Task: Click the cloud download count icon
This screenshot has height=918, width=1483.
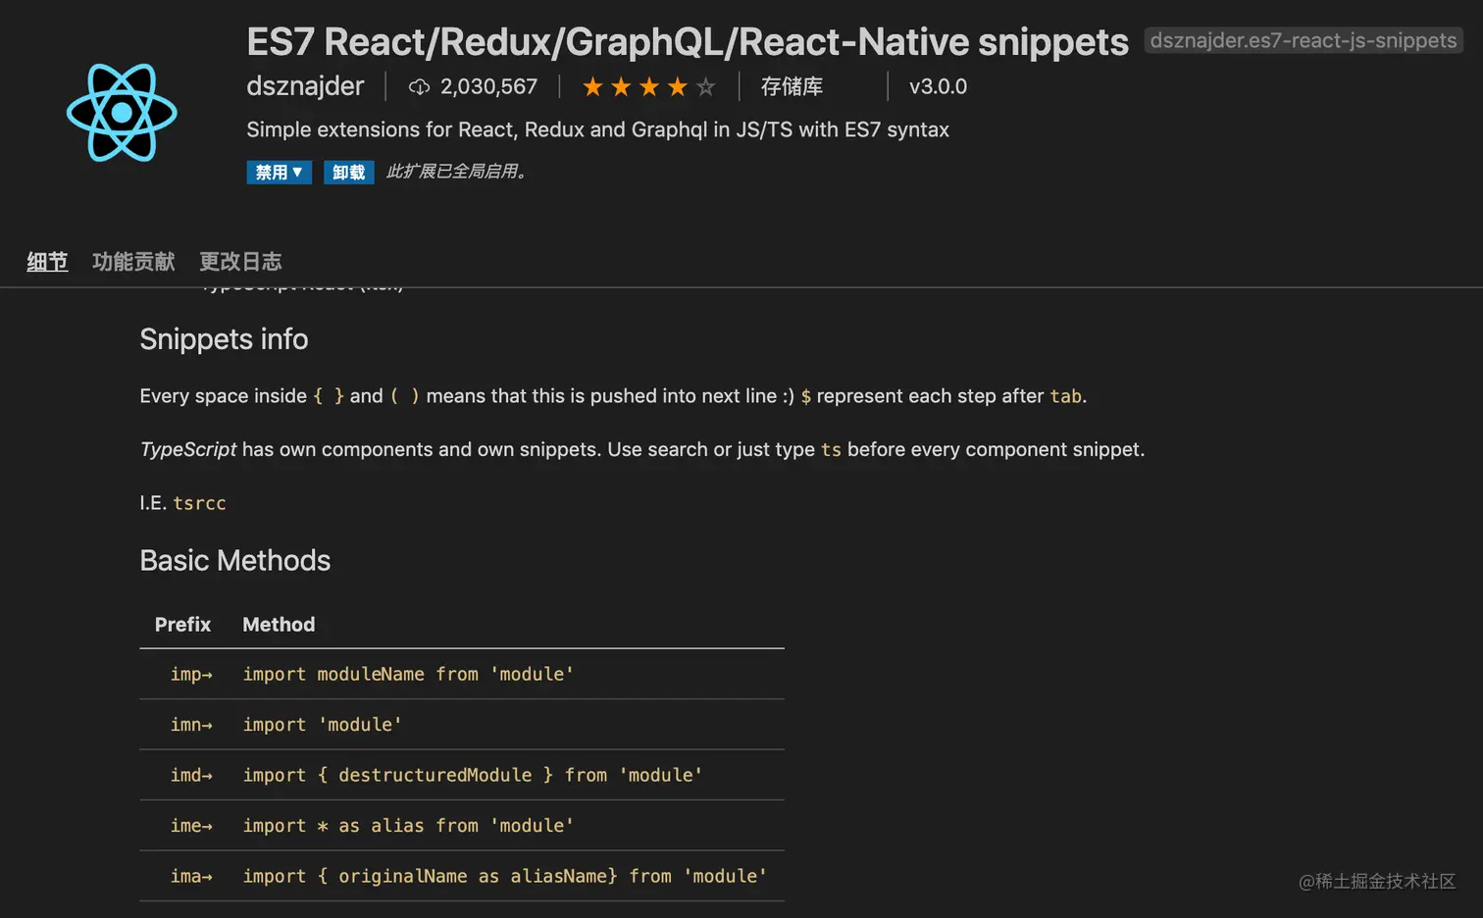Action: coord(419,87)
